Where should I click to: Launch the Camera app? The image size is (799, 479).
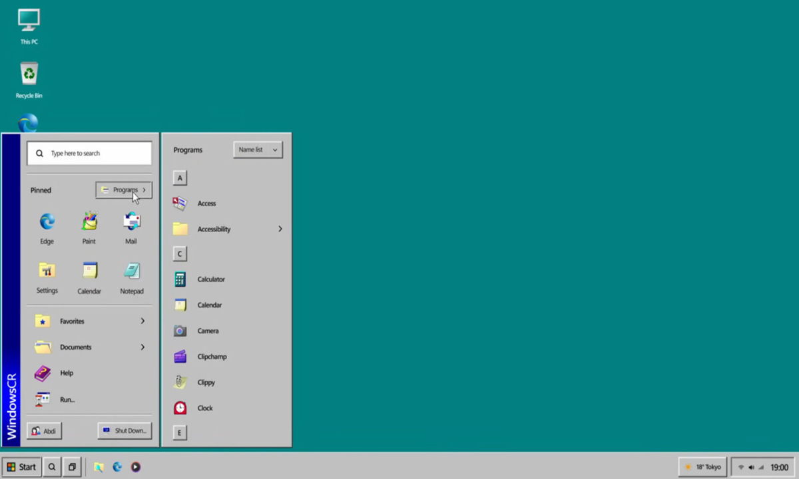tap(208, 331)
